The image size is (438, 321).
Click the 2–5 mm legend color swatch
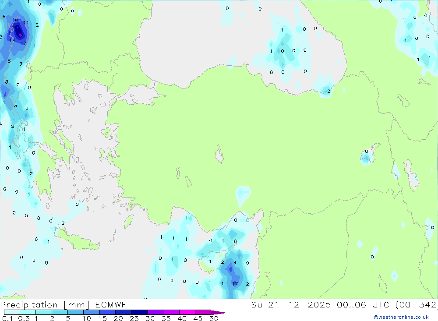[x=60, y=312]
